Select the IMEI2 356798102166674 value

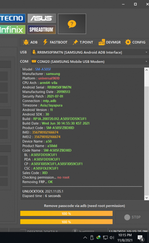pyautogui.click(x=47, y=137)
